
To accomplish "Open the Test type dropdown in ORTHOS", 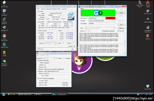I will (100, 28).
